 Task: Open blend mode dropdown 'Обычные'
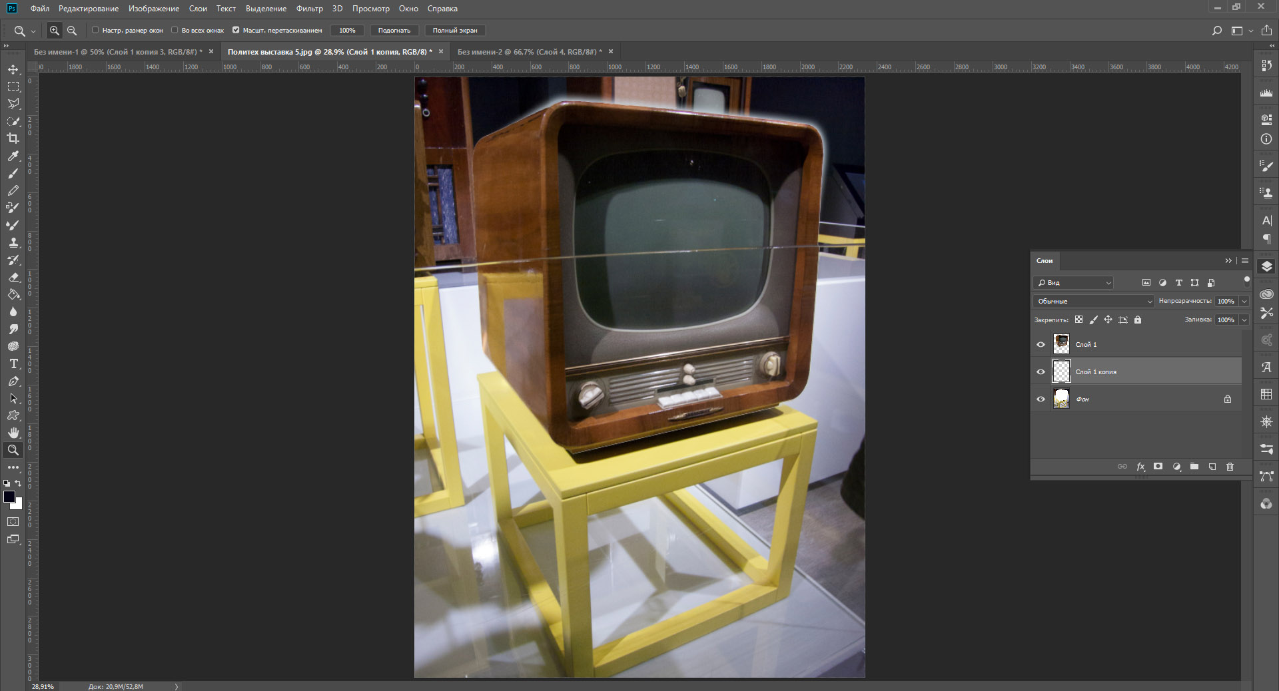1094,302
